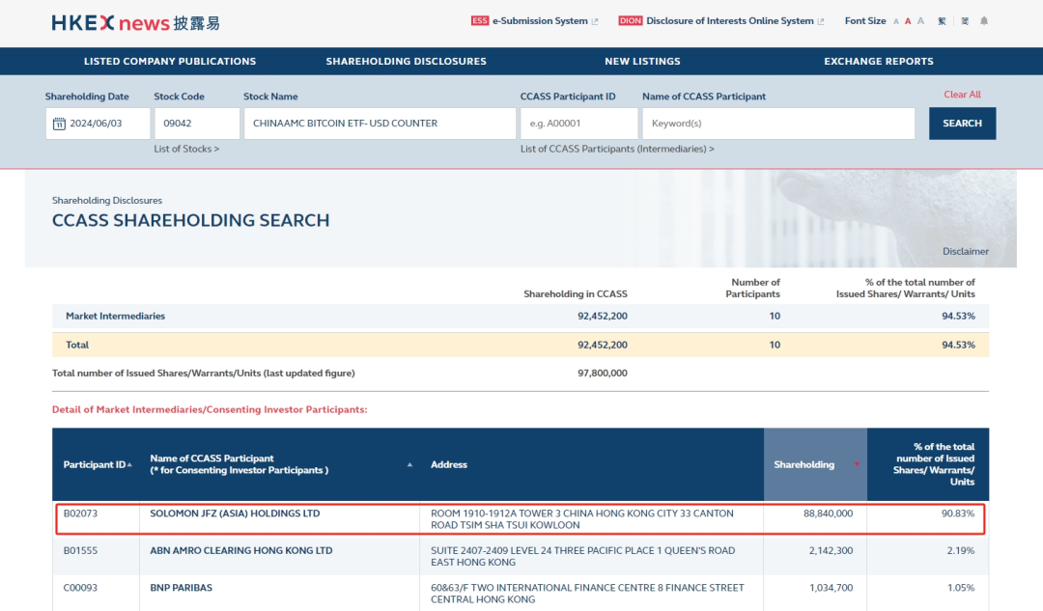Open New Listings menu
1043x611 pixels.
[x=642, y=61]
